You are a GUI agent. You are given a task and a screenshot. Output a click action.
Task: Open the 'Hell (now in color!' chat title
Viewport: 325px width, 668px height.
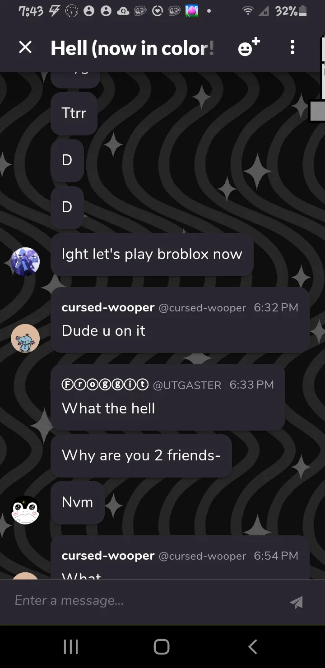coord(132,48)
